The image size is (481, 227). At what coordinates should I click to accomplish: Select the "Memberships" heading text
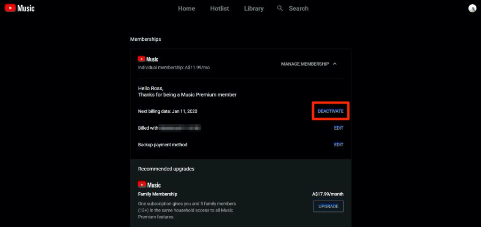(146, 39)
